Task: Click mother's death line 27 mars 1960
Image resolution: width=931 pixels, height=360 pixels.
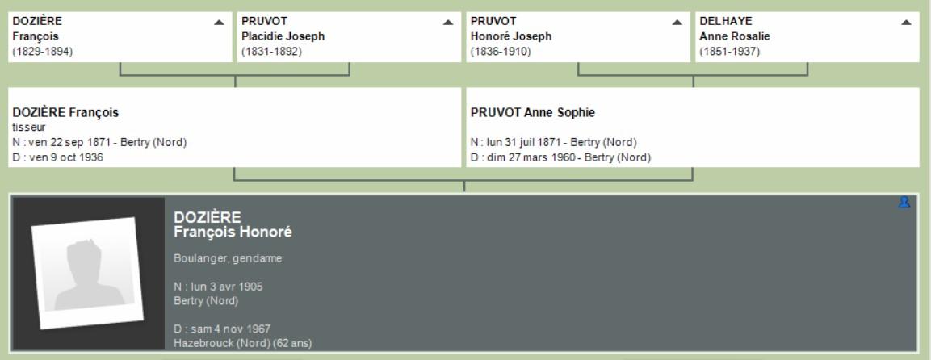Action: coord(560,157)
